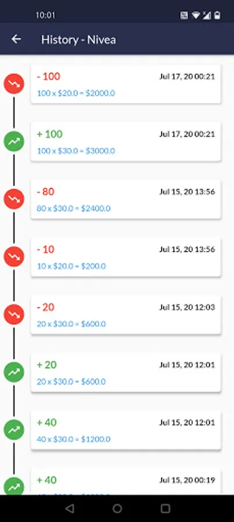Screen dimensions: 234x522
Task: Go back using the header arrow
Action: pyautogui.click(x=16, y=39)
